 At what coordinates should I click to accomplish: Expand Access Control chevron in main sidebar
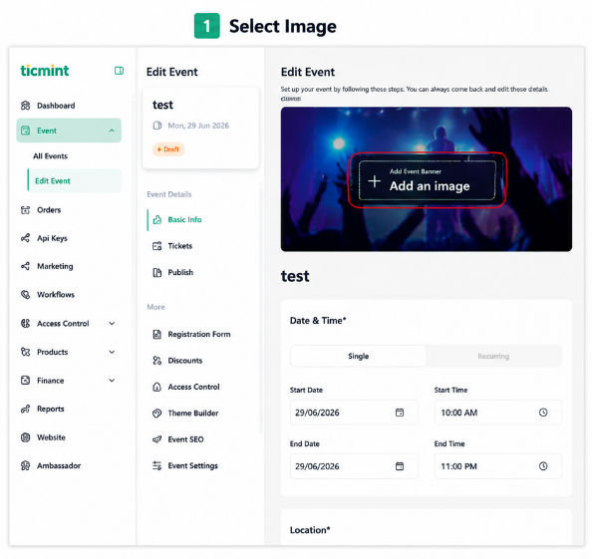[112, 324]
